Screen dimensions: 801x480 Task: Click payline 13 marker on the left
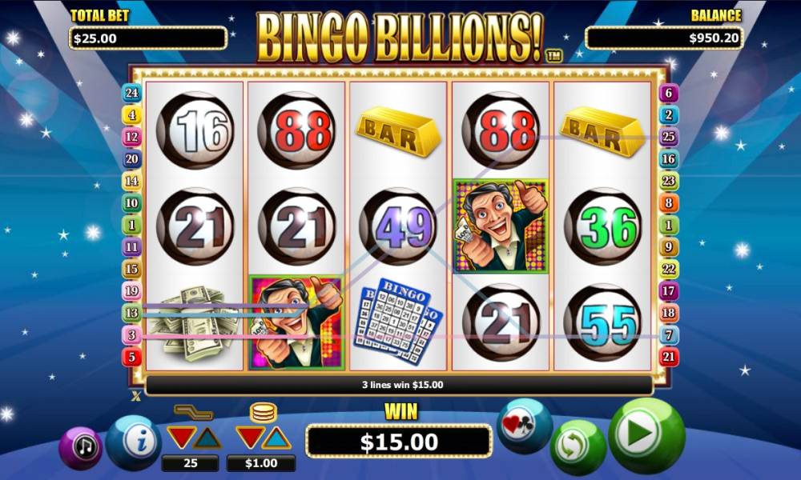pos(131,313)
